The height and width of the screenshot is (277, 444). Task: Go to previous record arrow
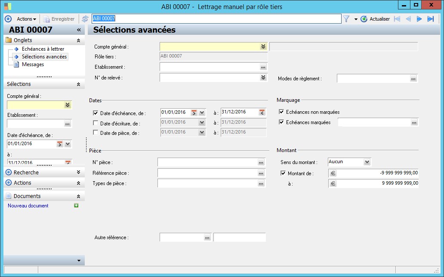pos(408,19)
